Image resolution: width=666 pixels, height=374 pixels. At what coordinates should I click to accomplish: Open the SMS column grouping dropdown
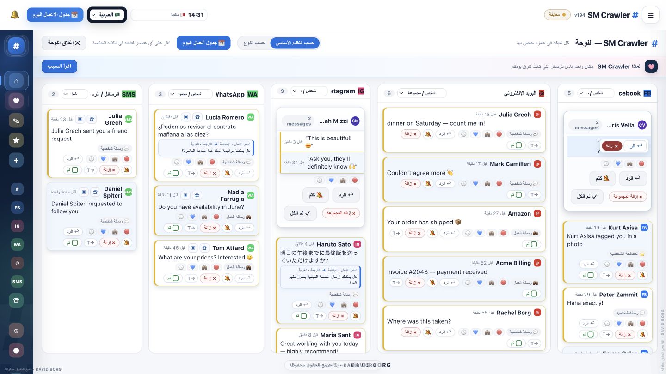pyautogui.click(x=75, y=94)
